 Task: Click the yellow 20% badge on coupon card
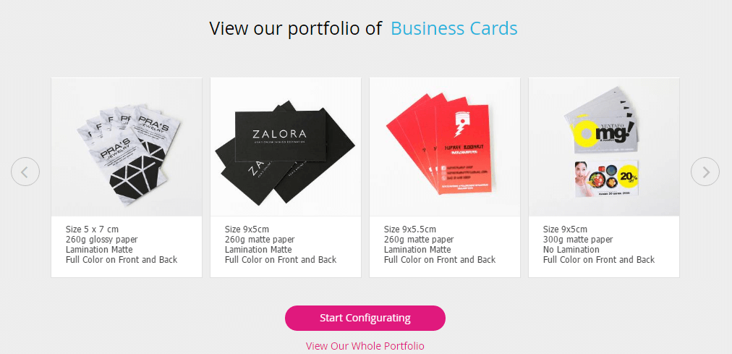[628, 177]
